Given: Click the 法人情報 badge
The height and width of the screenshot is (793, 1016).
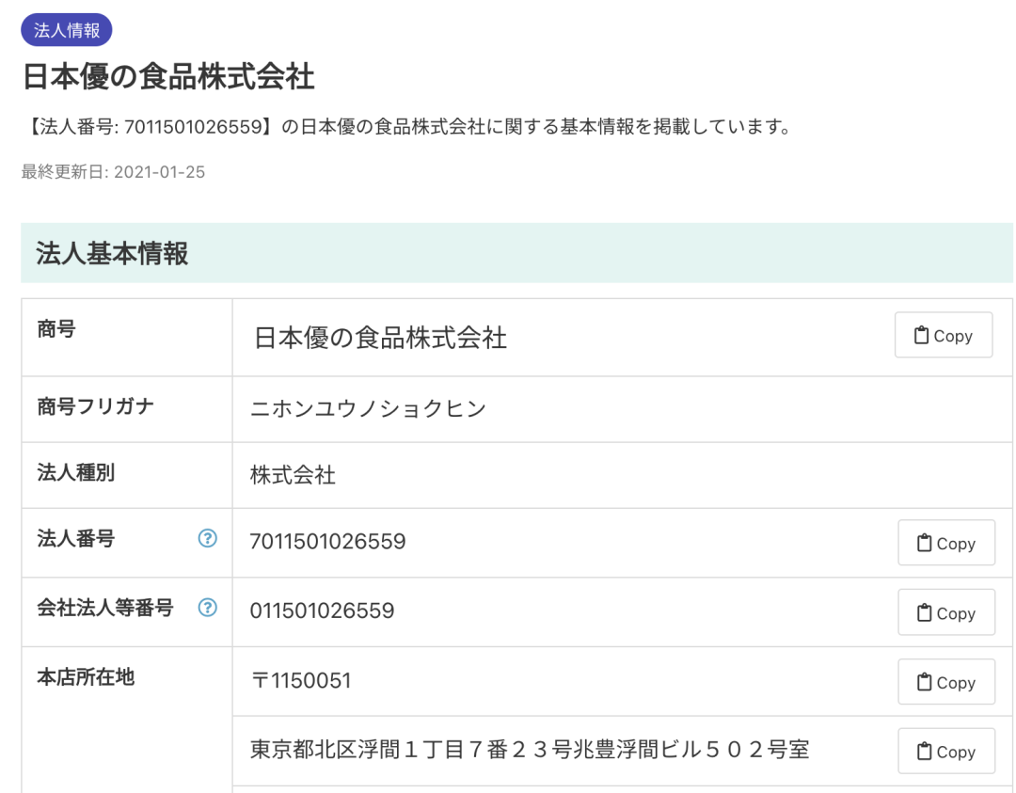Looking at the screenshot, I should click(67, 30).
